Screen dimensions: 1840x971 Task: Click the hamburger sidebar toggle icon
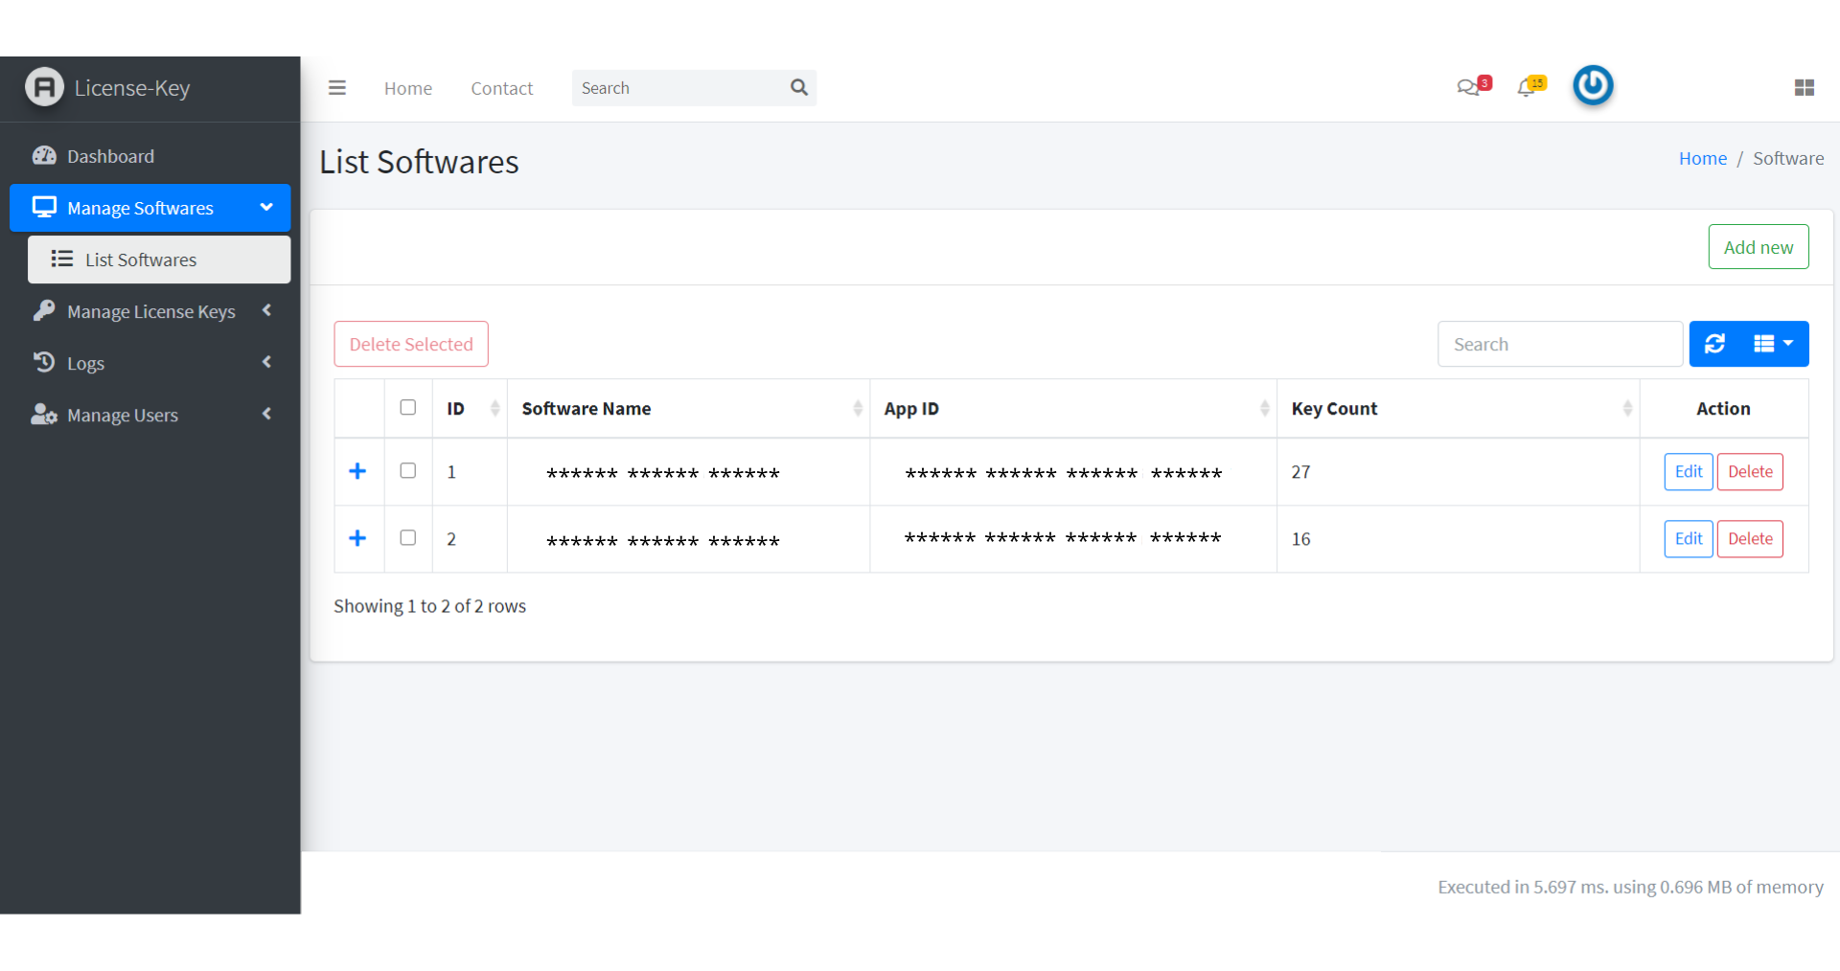[x=336, y=88]
